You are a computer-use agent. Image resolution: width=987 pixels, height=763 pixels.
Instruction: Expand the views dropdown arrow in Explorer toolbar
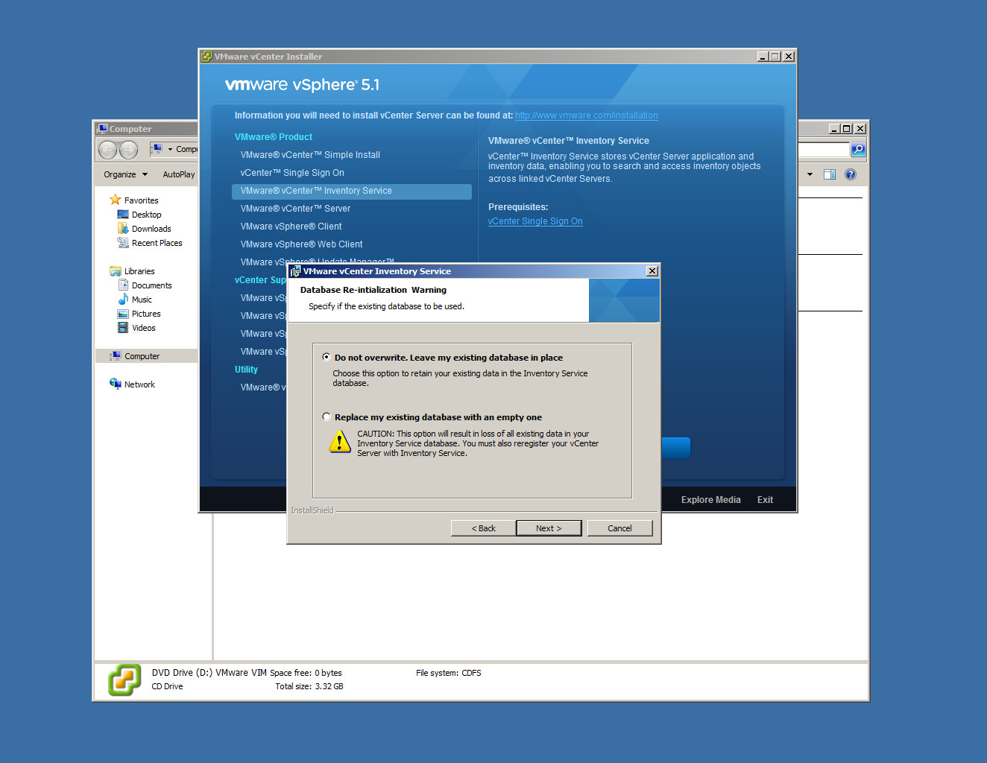click(x=810, y=174)
